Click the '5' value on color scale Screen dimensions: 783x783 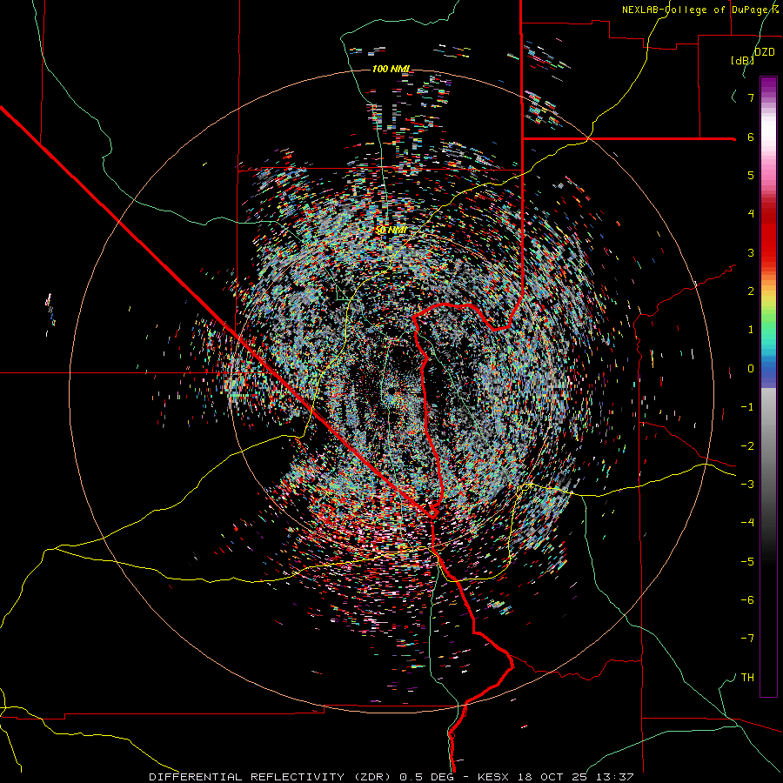point(751,175)
